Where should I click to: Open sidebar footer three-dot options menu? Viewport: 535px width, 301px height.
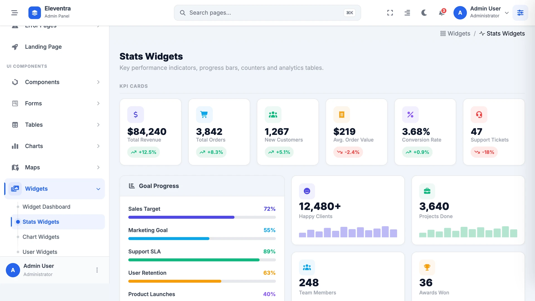(97, 270)
